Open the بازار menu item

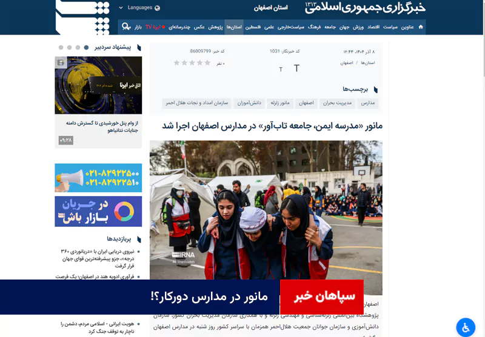click(x=138, y=27)
